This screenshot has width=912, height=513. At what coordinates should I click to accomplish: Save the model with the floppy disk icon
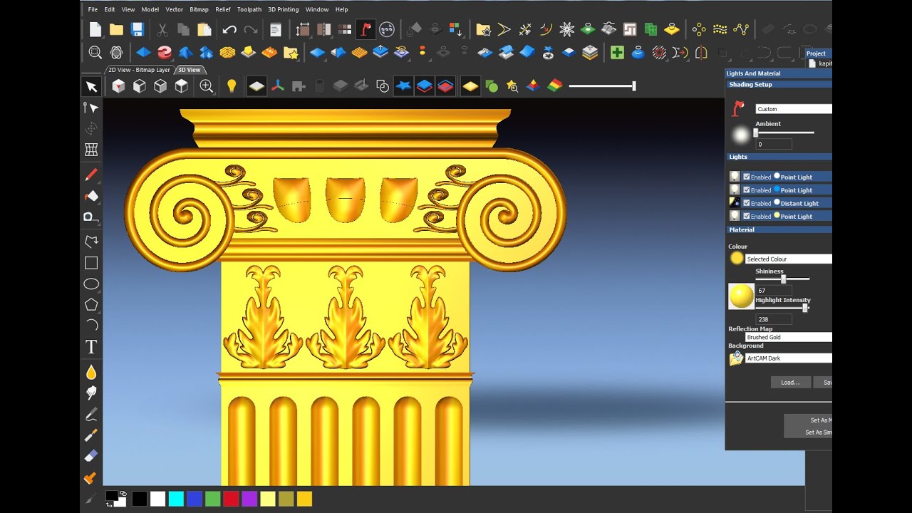pos(138,29)
